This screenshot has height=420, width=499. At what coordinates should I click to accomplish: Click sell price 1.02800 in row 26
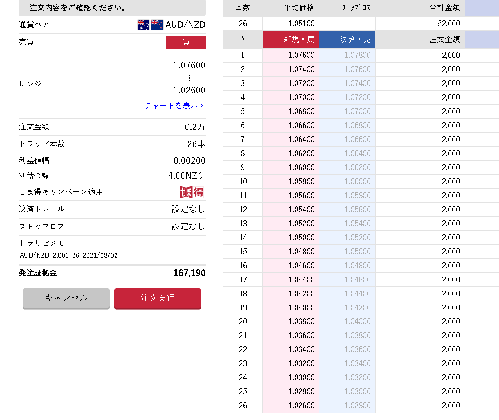click(357, 406)
